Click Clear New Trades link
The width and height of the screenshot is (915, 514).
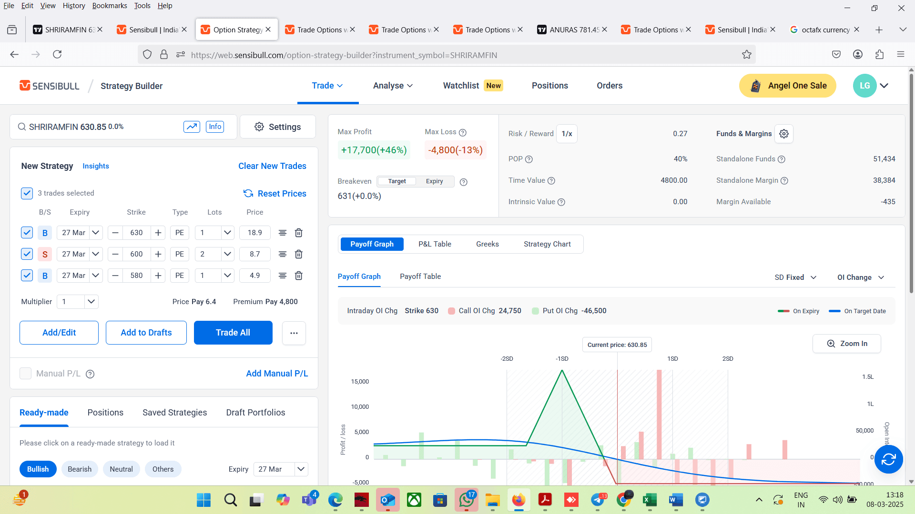272,166
